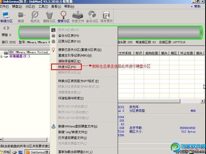This screenshot has width=206, height=154.
Task: Click the 起始柱面 column header
Action: tap(152, 53)
